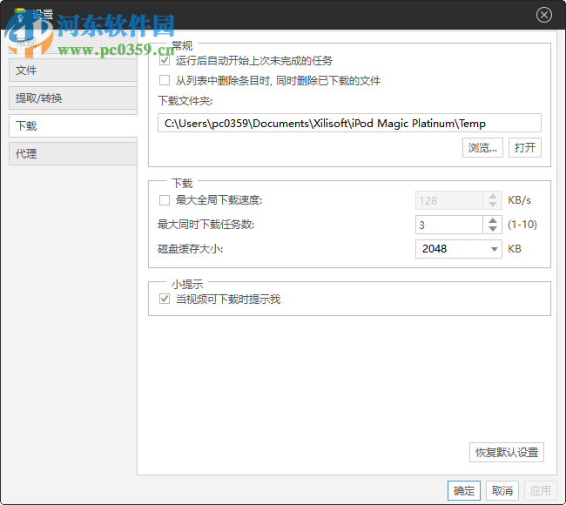The width and height of the screenshot is (566, 505).
Task: Cancel with the 取消 button
Action: (x=502, y=490)
